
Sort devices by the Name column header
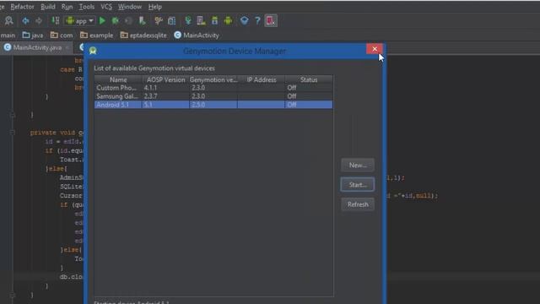click(118, 79)
